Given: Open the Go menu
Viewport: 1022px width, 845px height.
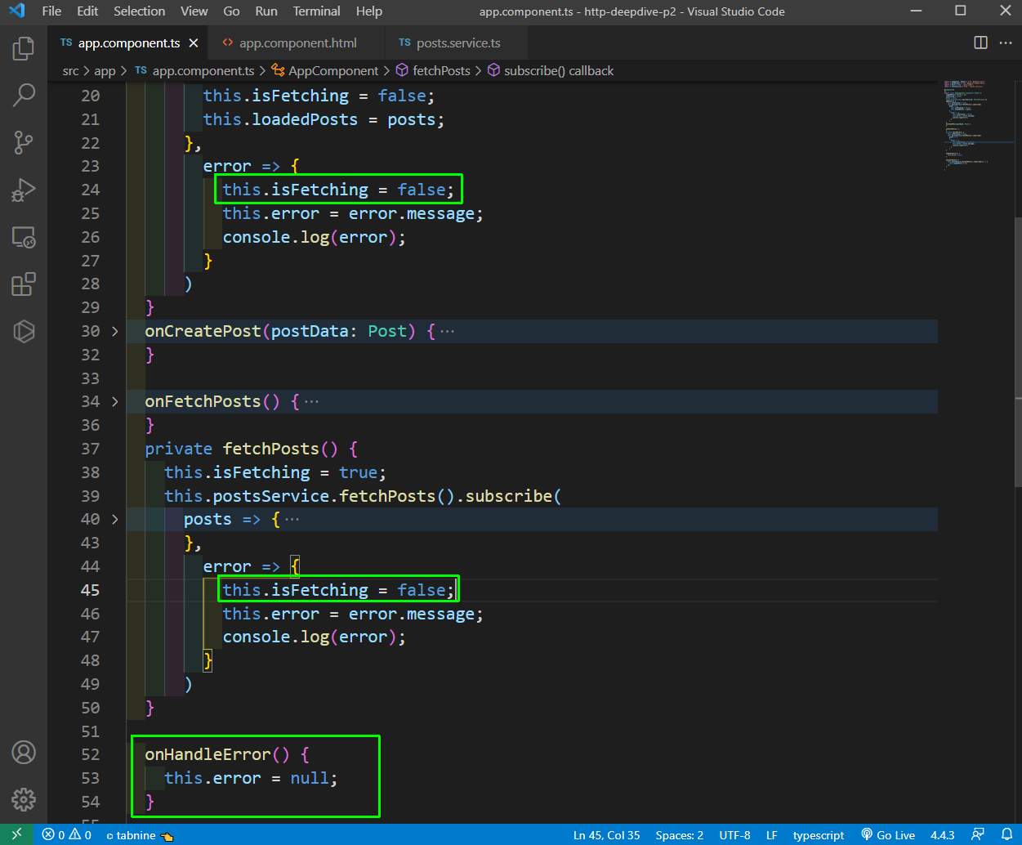Looking at the screenshot, I should pyautogui.click(x=231, y=11).
